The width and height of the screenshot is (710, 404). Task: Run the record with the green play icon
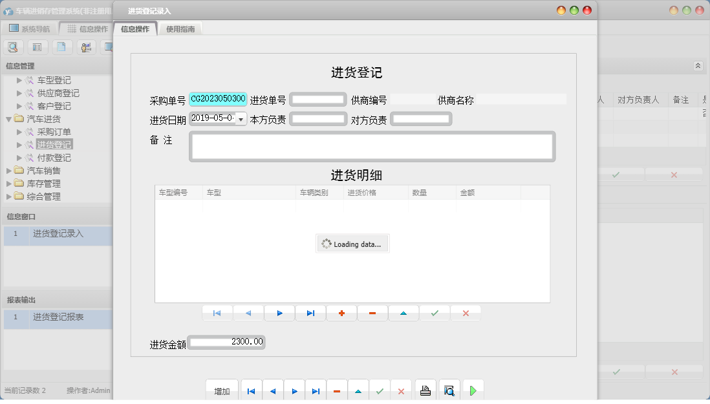pyautogui.click(x=473, y=390)
